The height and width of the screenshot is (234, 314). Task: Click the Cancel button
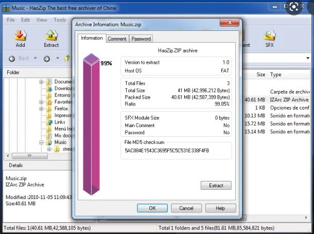pyautogui.click(x=186, y=208)
